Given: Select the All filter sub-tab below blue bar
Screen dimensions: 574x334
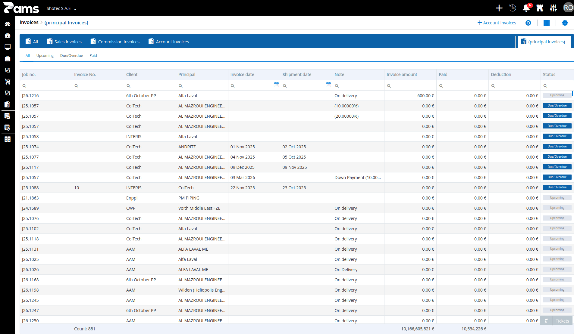Looking at the screenshot, I should coord(28,55).
